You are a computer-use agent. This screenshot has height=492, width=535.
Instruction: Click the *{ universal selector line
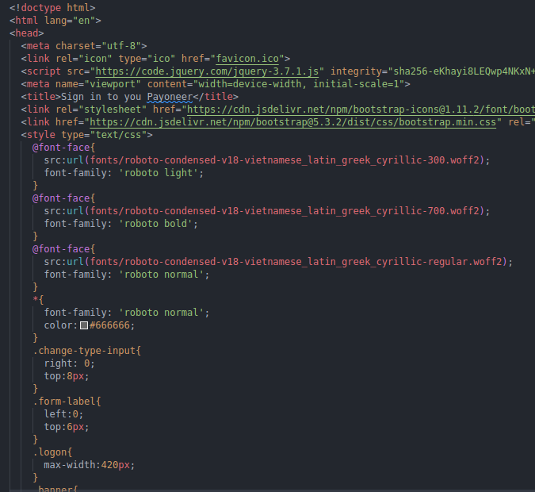click(38, 300)
